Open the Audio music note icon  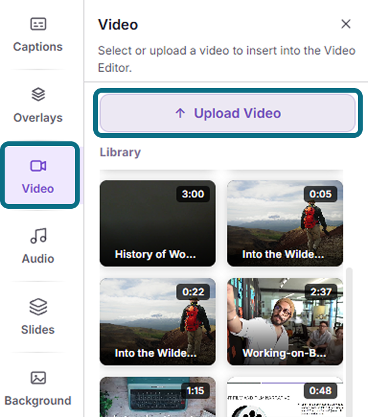(x=38, y=236)
